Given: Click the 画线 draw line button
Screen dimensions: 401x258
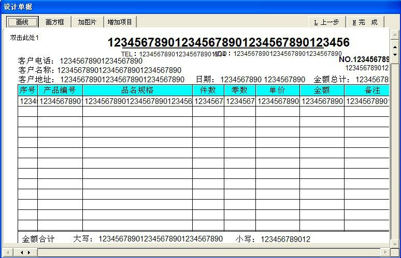Looking at the screenshot, I should 22,22.
